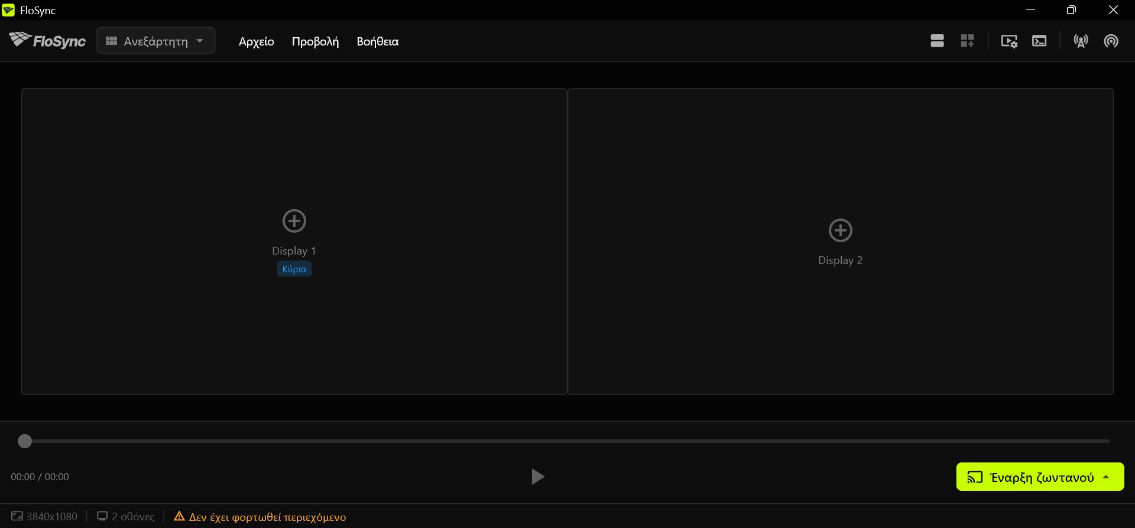Minimize the FloSync window
The height and width of the screenshot is (528, 1135).
(1031, 10)
